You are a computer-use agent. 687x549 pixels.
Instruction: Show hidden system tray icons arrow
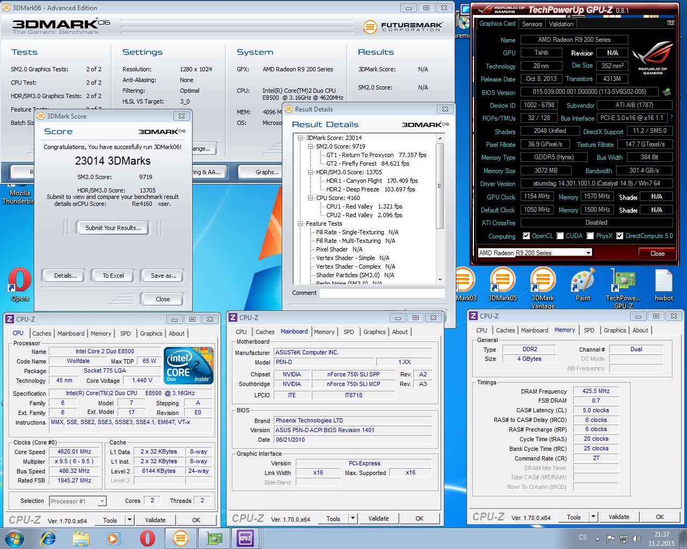coord(597,538)
